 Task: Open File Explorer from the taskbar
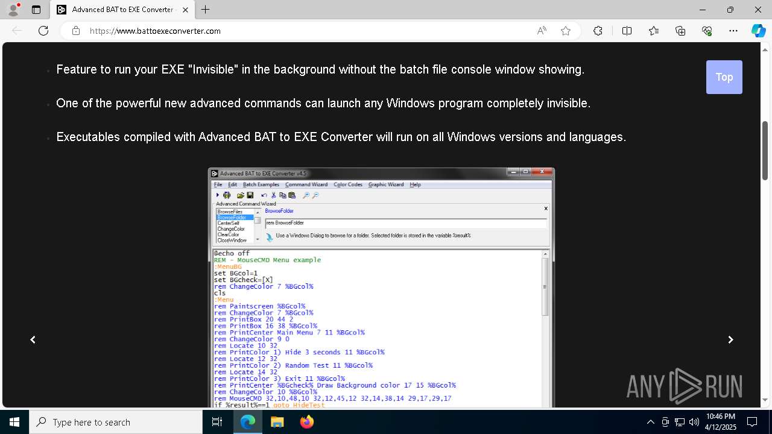pos(277,422)
